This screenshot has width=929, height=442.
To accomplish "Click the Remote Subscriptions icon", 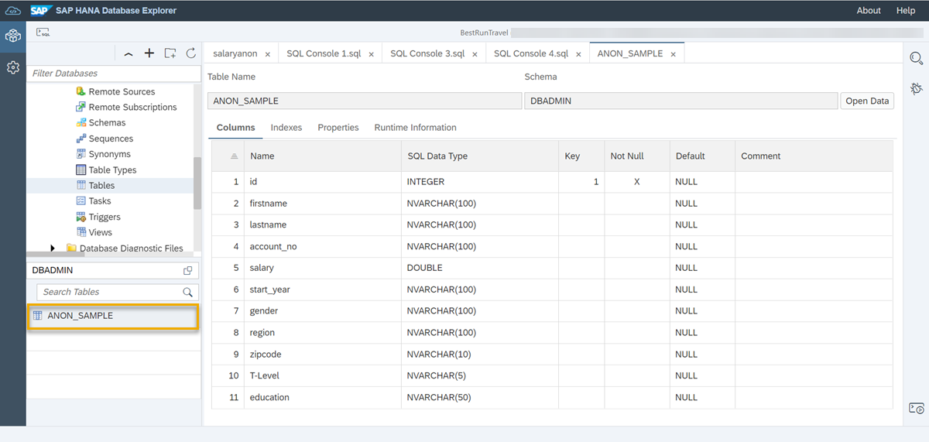I will pyautogui.click(x=81, y=107).
